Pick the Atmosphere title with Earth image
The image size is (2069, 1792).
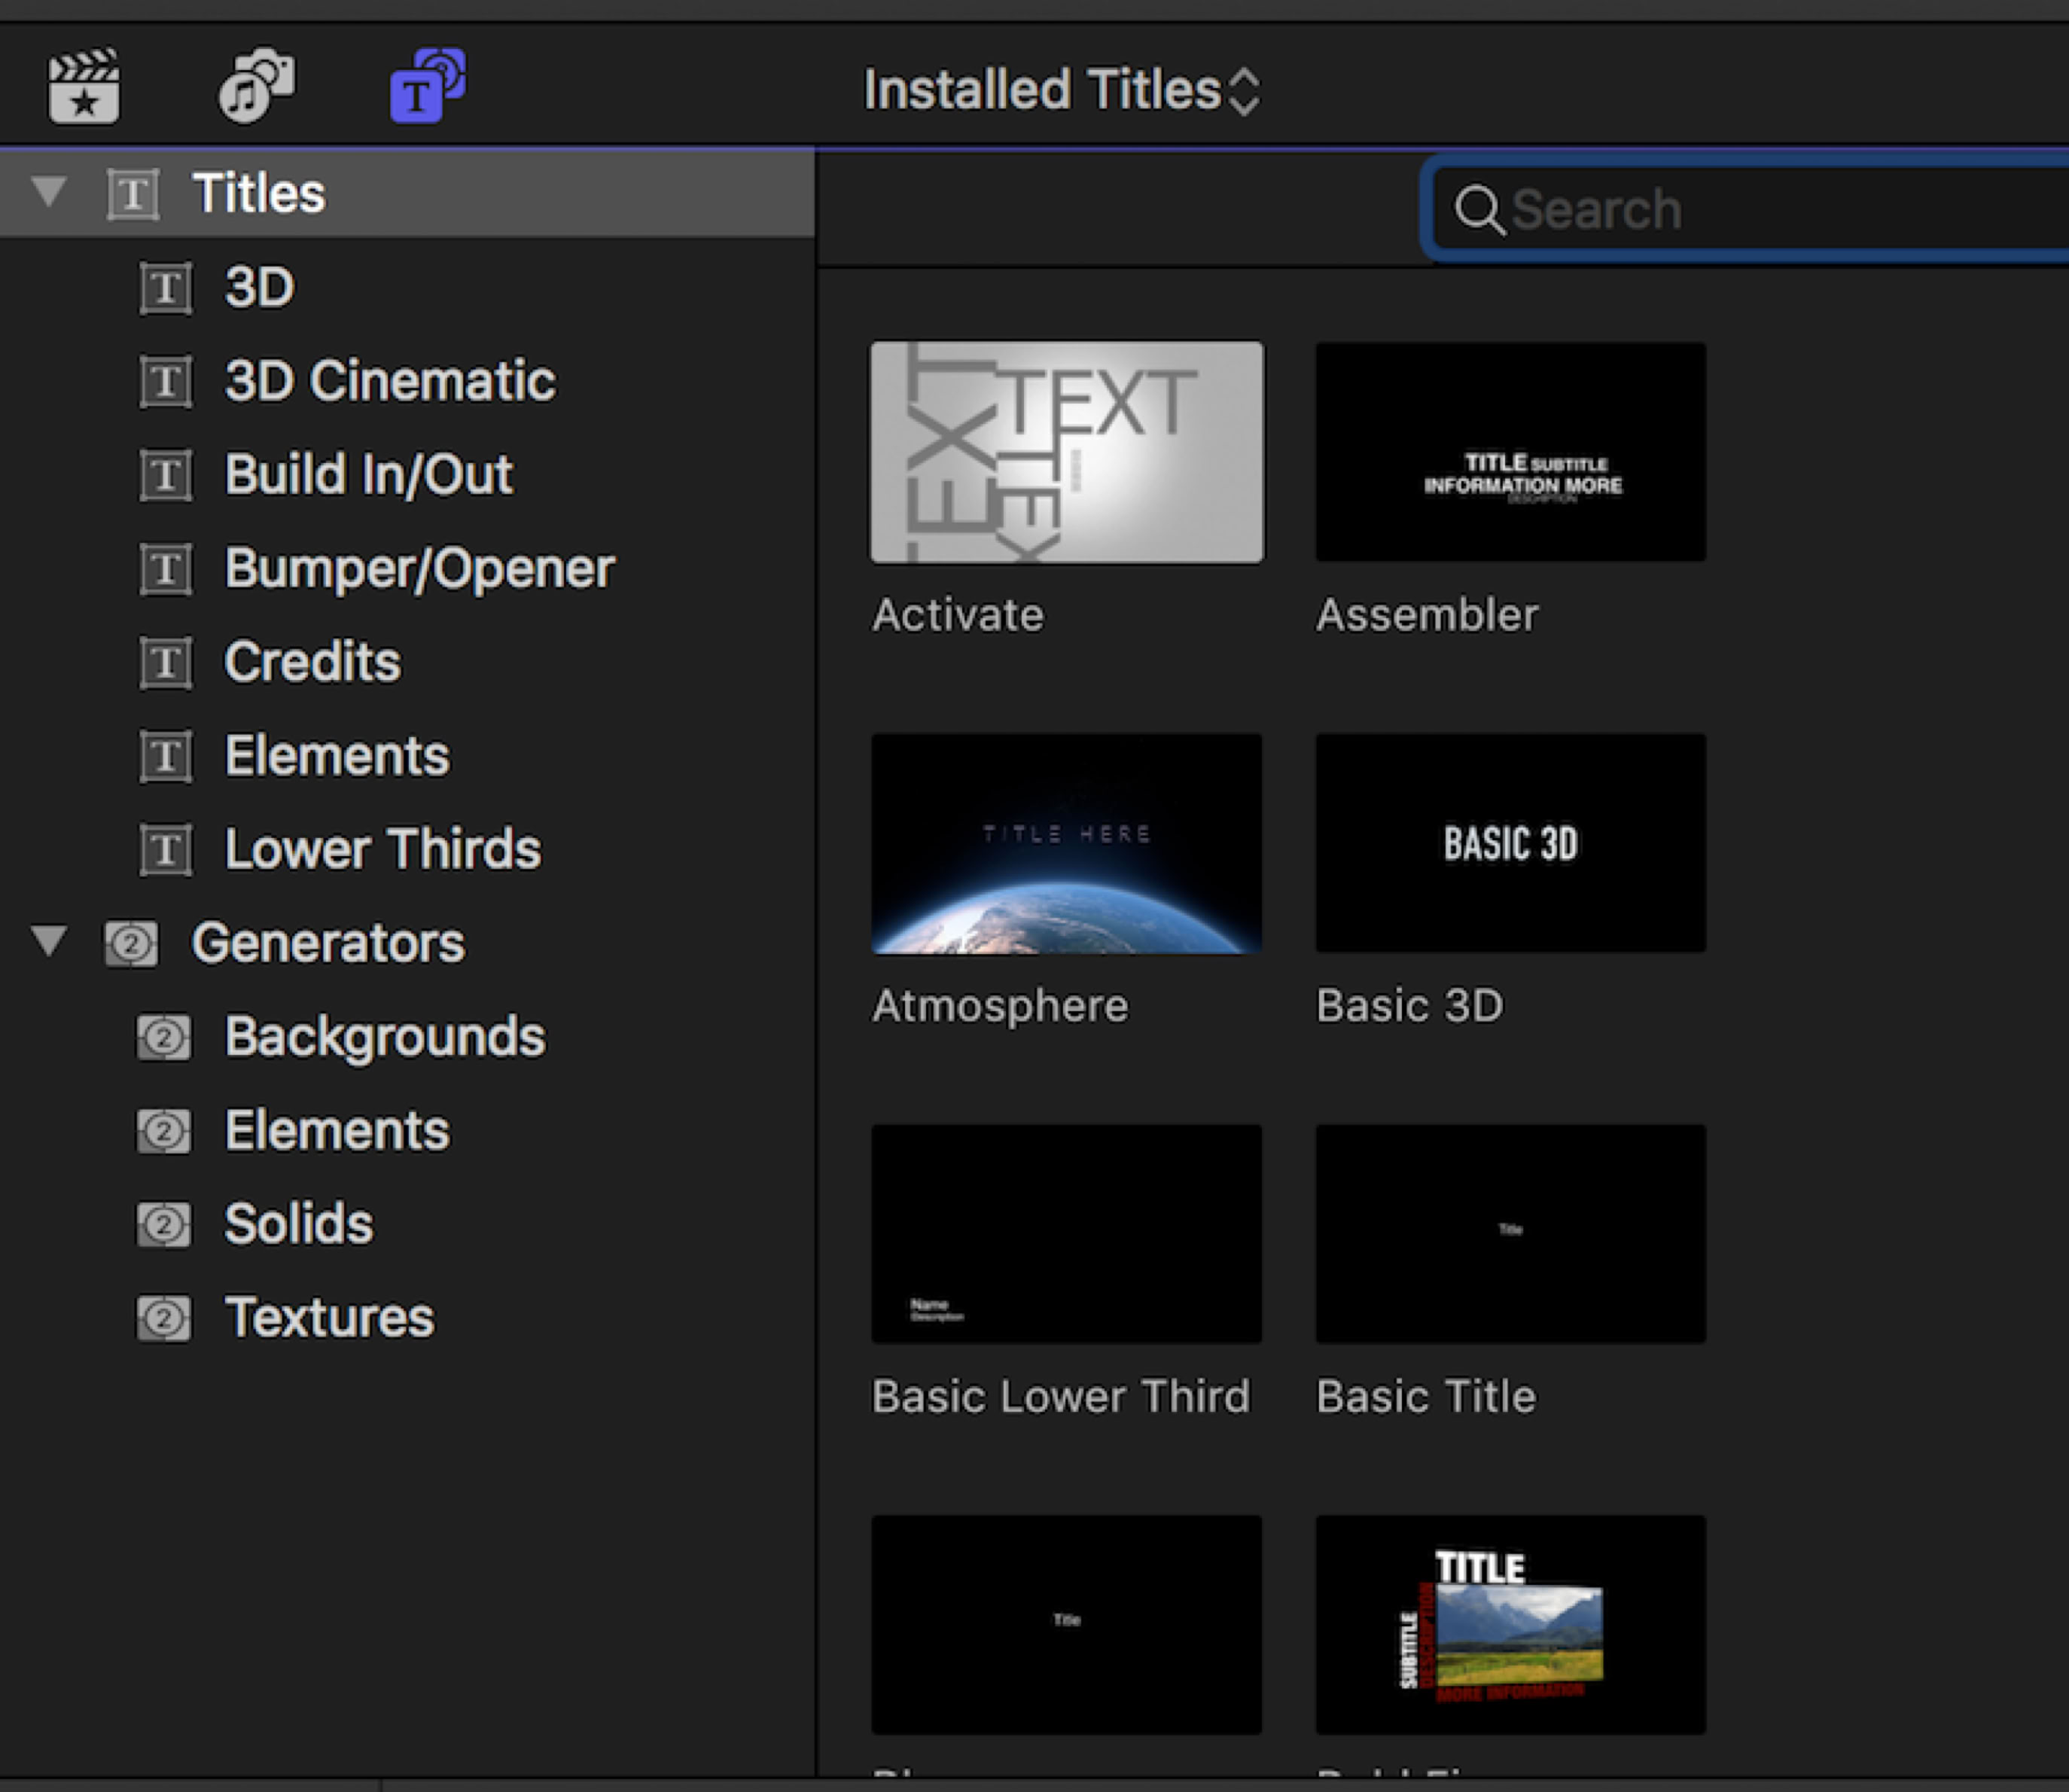1066,843
